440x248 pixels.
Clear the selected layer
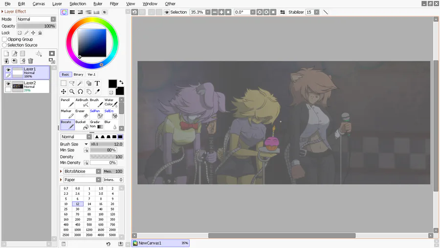[x=22, y=61]
